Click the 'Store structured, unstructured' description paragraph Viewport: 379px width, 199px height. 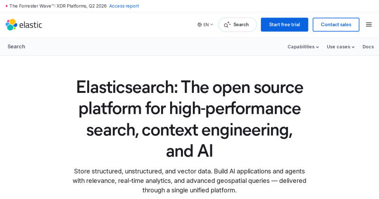189,181
